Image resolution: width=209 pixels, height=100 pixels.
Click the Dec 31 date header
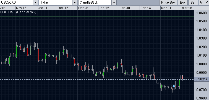tap(83, 8)
